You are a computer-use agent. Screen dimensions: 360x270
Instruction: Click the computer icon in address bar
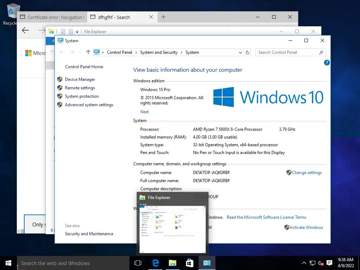[x=97, y=52]
